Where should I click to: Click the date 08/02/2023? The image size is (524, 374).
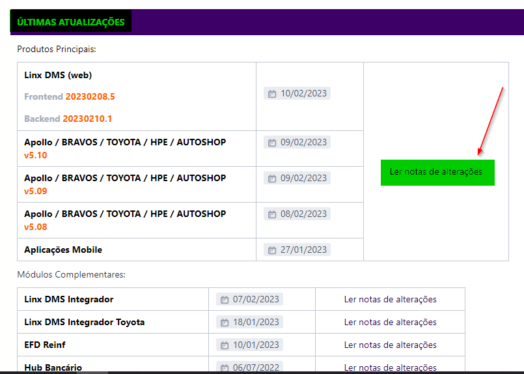303,214
